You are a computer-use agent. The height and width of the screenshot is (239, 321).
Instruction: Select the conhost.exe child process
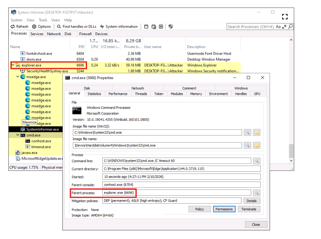[x=36, y=141]
